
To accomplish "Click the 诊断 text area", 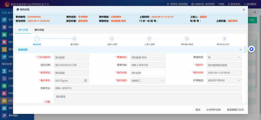I will (x=148, y=98).
